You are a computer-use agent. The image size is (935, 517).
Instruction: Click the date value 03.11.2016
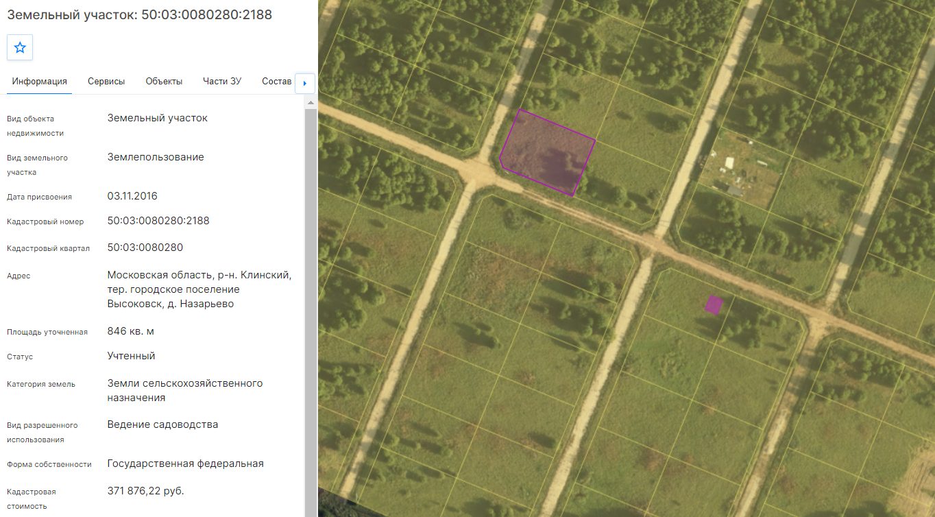(132, 196)
